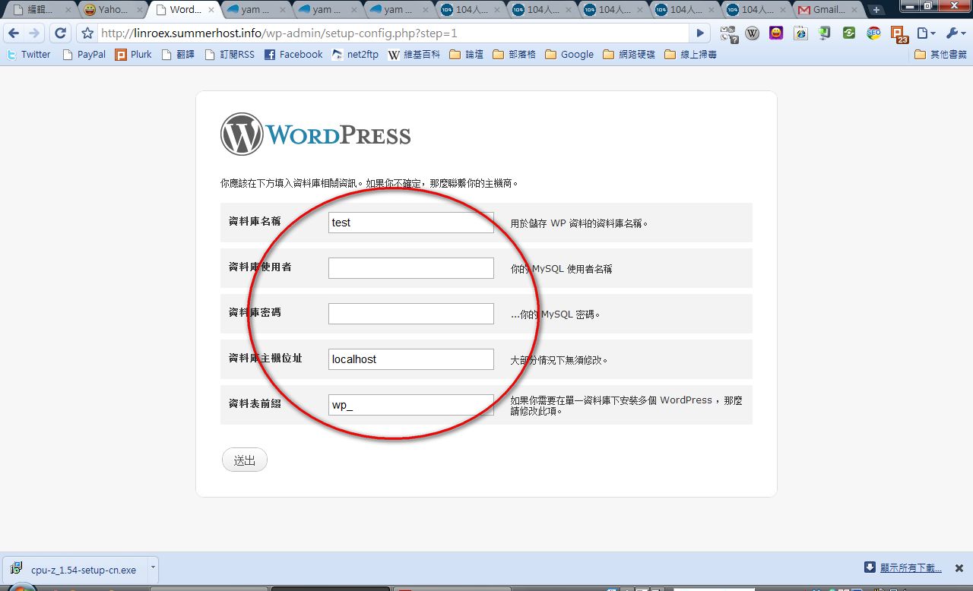Open the Facebook bookmark
The height and width of the screenshot is (591, 973).
293,55
